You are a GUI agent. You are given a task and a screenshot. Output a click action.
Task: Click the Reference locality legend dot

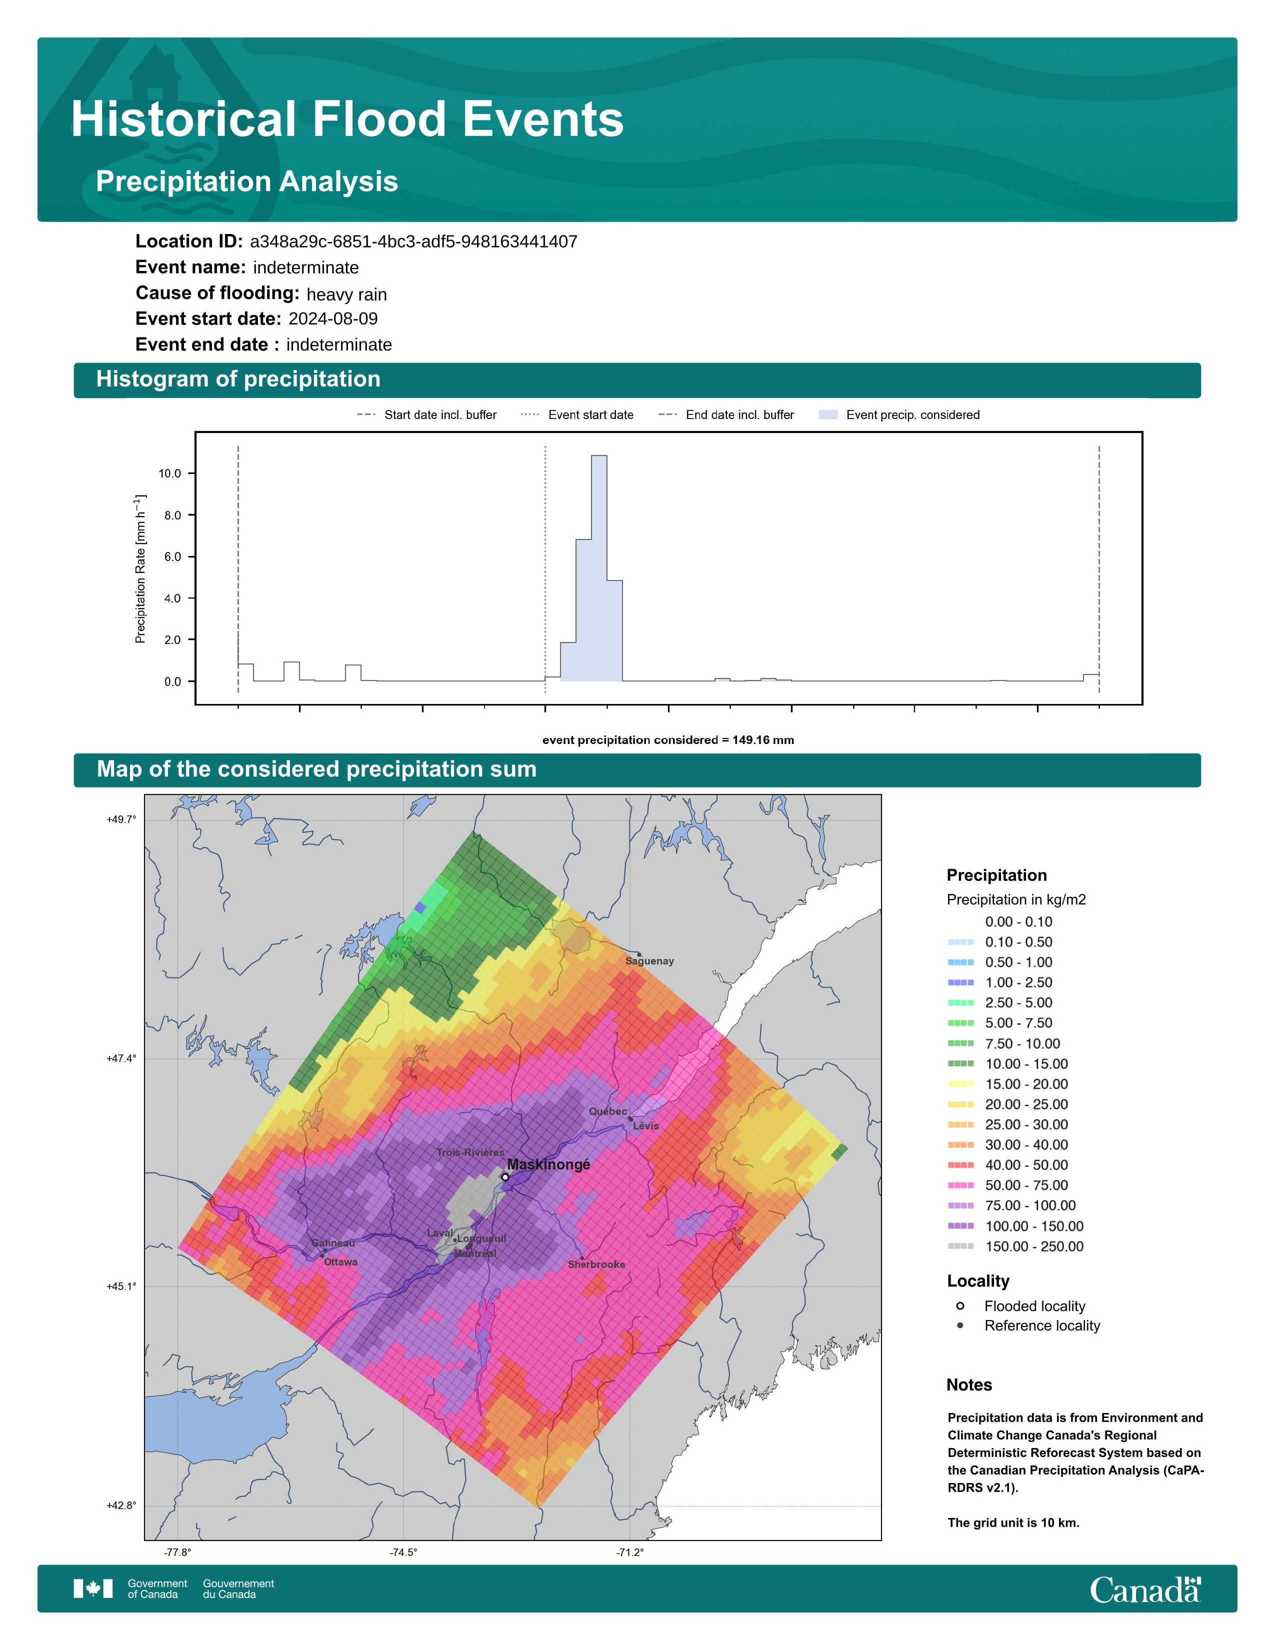[960, 1325]
